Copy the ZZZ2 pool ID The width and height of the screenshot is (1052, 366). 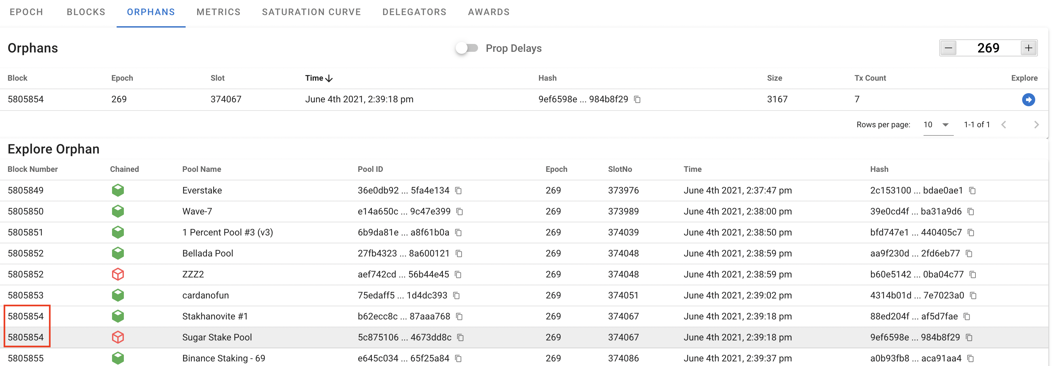point(458,275)
